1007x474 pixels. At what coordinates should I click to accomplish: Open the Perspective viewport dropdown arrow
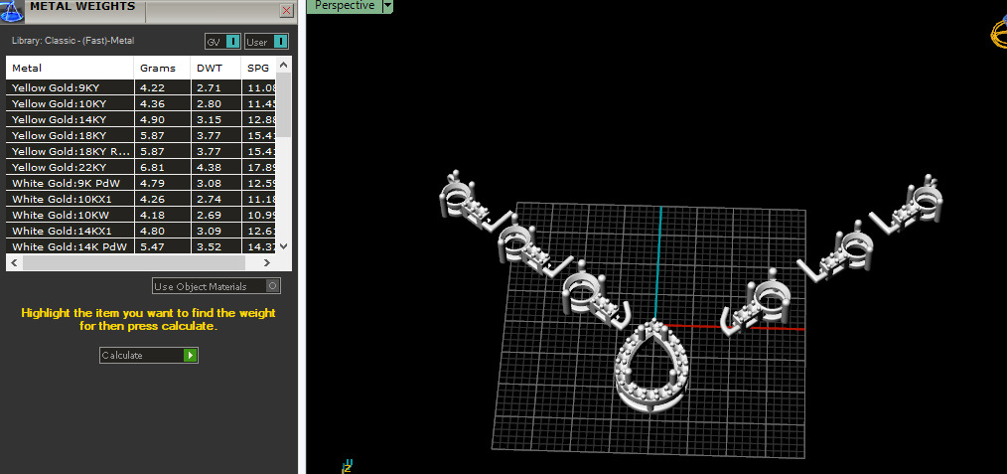[386, 6]
